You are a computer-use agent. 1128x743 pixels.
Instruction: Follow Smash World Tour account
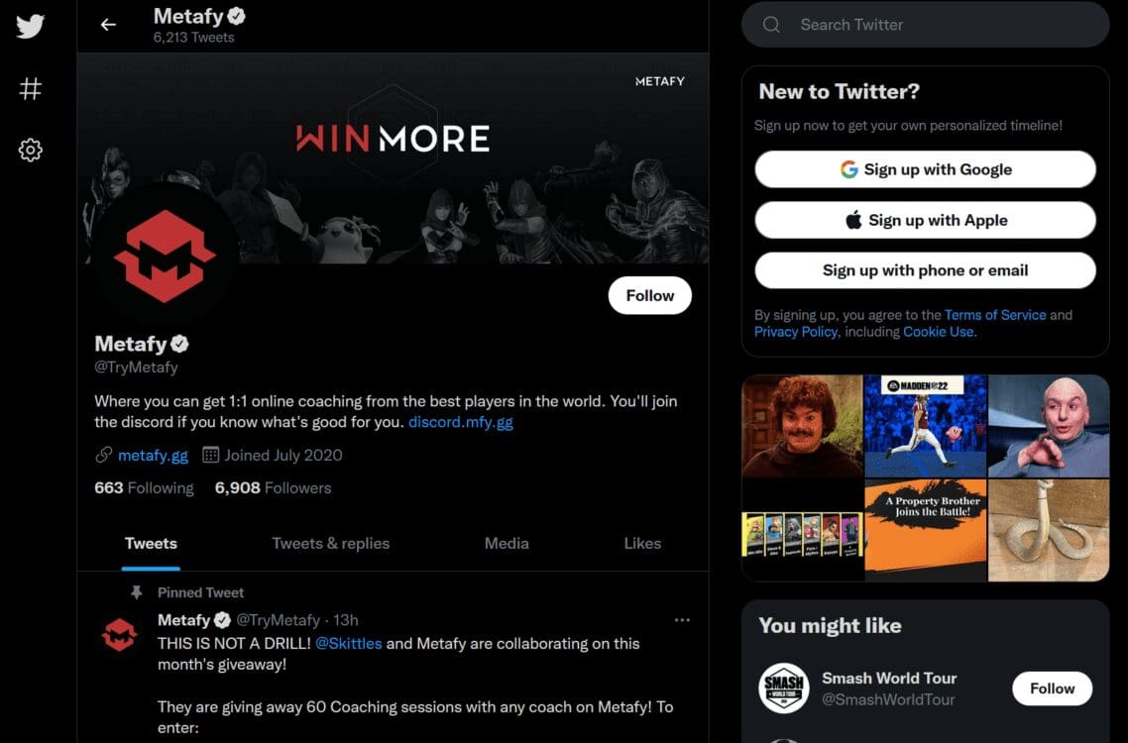(1052, 690)
